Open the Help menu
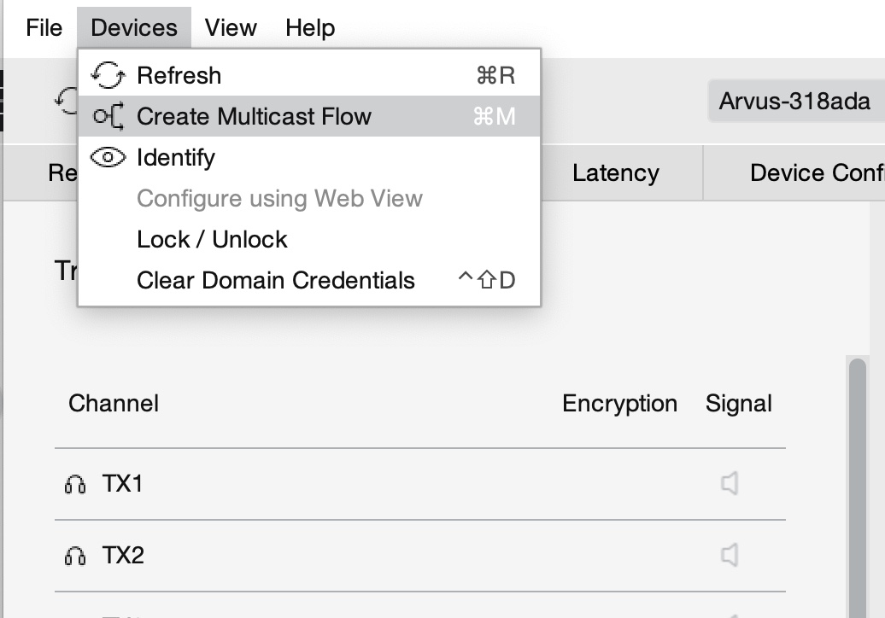This screenshot has width=885, height=618. pos(309,27)
